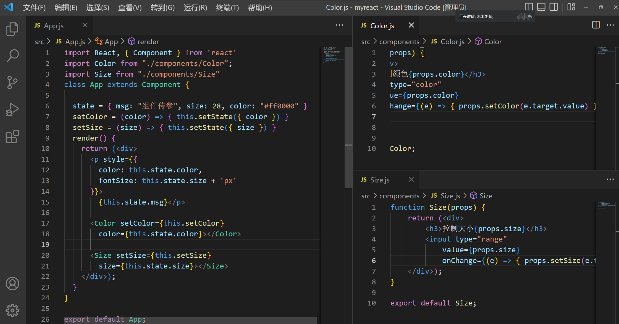
Task: Close the Color.js tab
Action: [x=411, y=25]
